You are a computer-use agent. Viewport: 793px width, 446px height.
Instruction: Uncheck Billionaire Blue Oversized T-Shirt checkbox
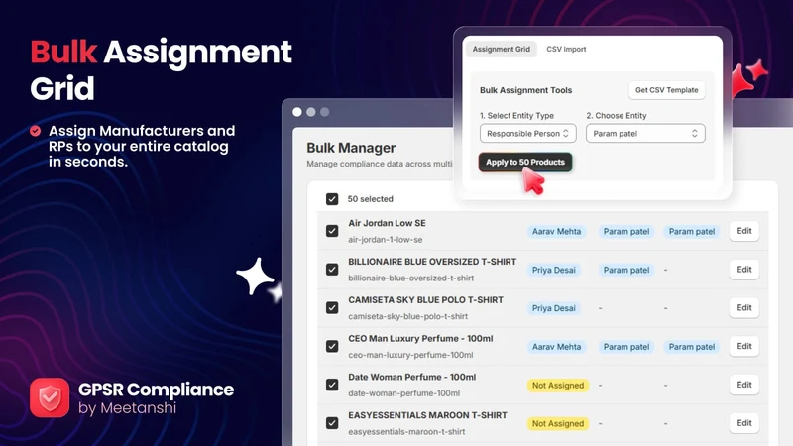[332, 270]
